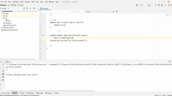Hide the Project tool window with the minus icon

coord(37,8)
